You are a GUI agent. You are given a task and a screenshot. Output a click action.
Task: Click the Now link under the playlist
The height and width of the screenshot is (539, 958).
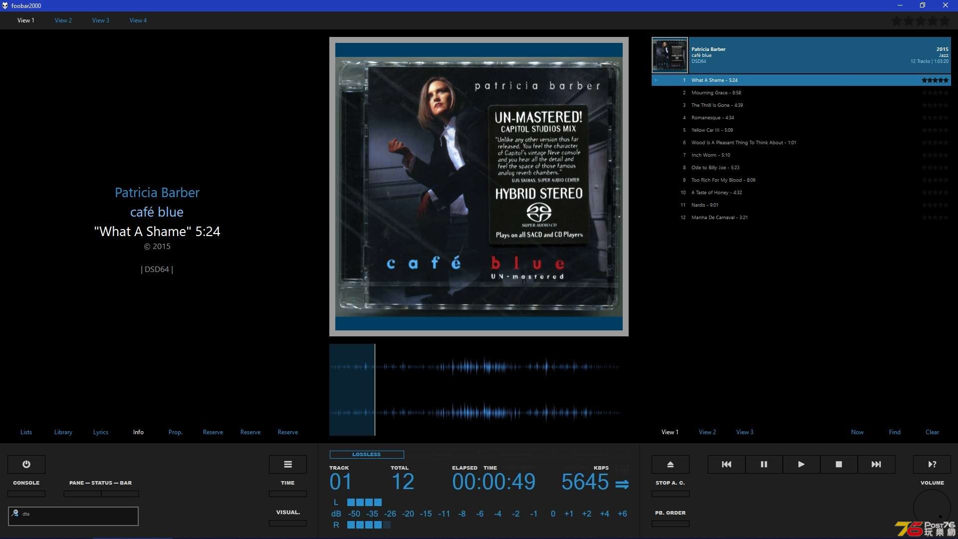coord(857,432)
